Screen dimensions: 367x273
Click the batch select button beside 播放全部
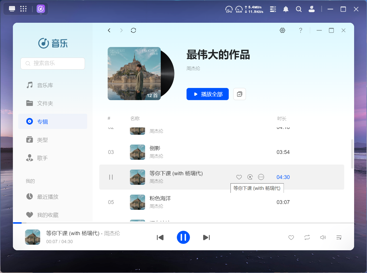tap(240, 94)
